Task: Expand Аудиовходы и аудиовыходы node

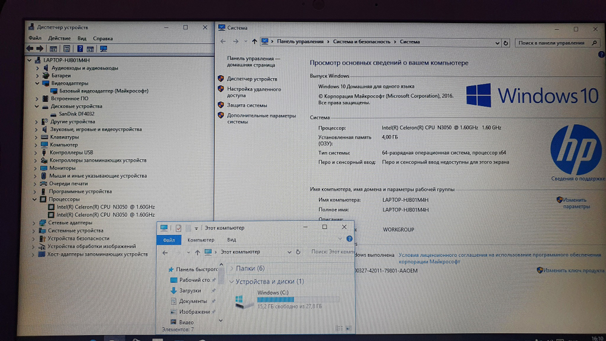Action: [x=38, y=68]
